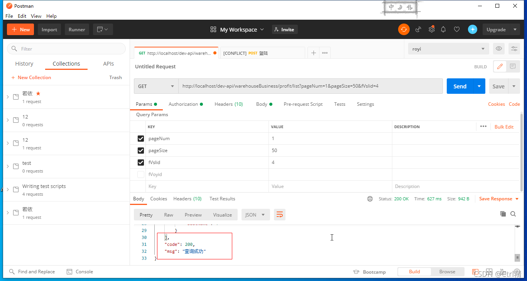
Task: Open My Workspace dropdown
Action: coord(237,29)
